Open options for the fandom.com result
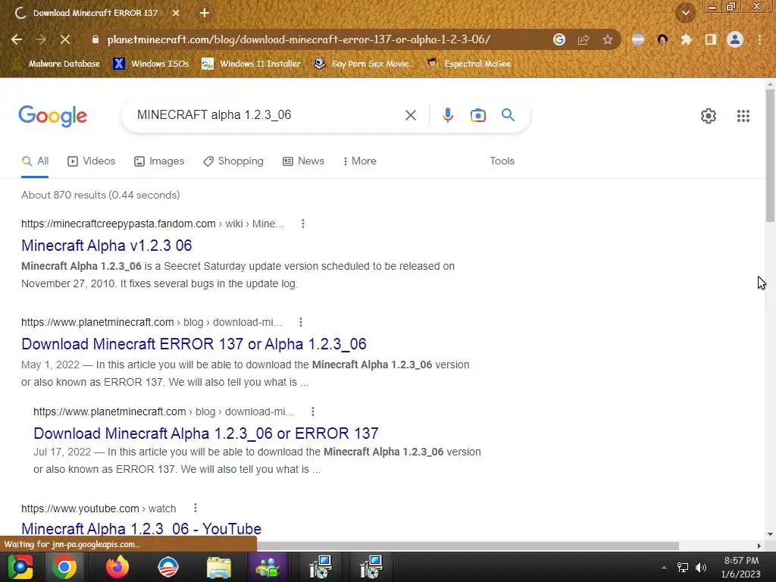Image resolution: width=776 pixels, height=582 pixels. click(x=303, y=224)
